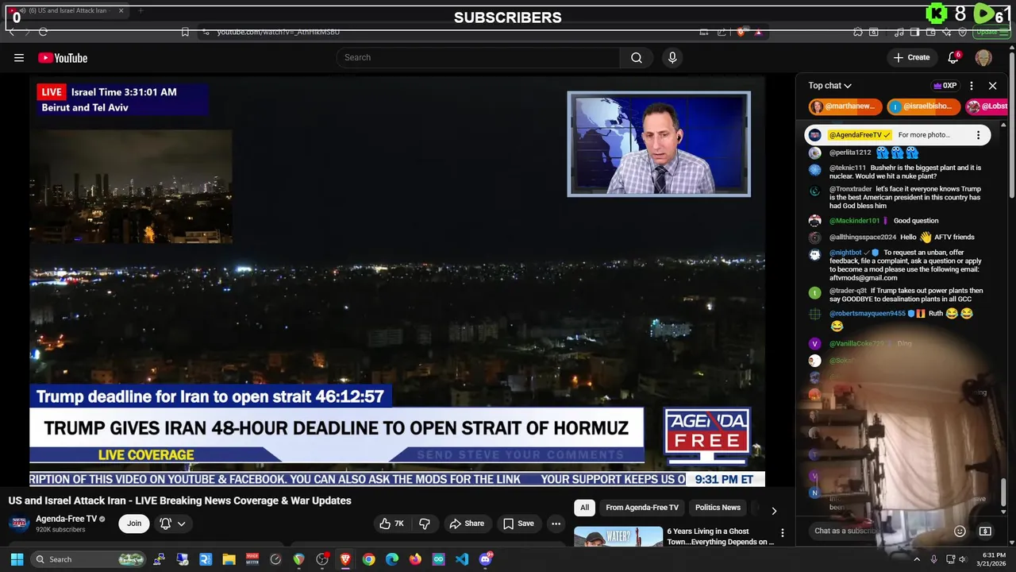Open Windows taskbar Search box

pos(89,559)
